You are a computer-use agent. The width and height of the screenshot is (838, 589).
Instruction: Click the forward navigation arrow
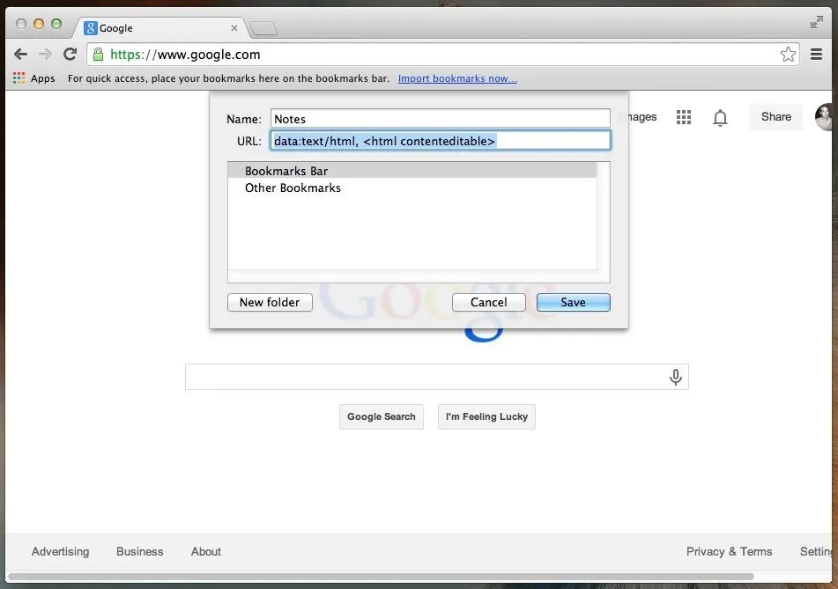tap(46, 54)
